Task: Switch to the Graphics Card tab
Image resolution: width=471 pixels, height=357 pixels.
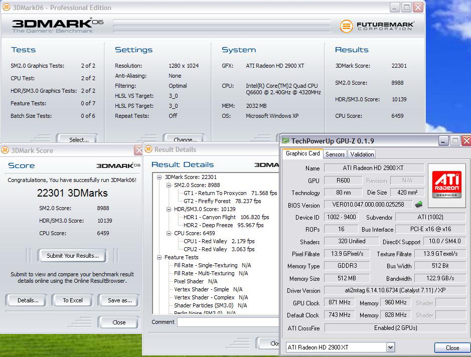Action: [x=302, y=153]
